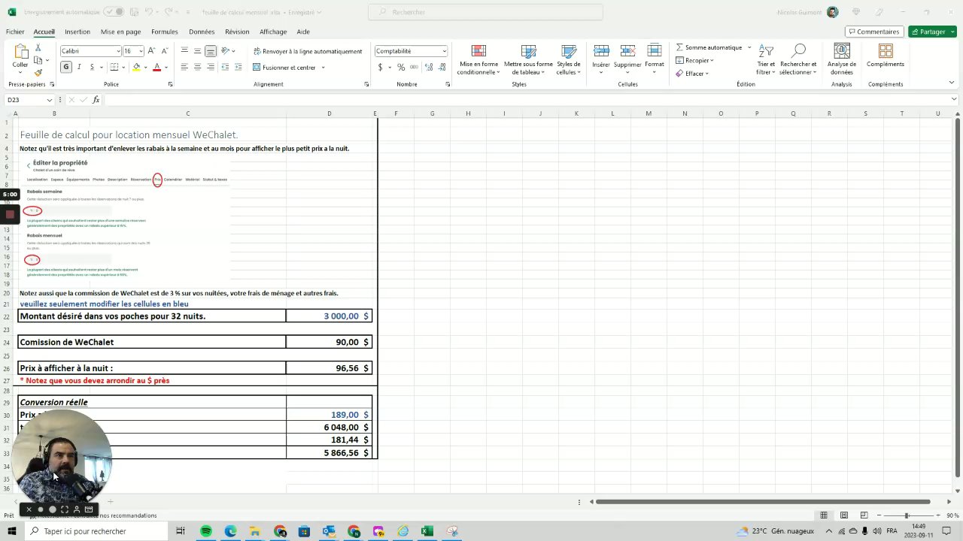
Task: Click the Supprimer cells icon
Action: (627, 51)
